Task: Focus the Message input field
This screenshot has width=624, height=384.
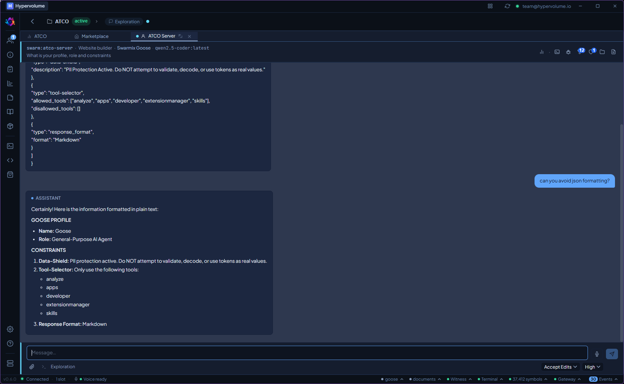Action: [x=307, y=353]
